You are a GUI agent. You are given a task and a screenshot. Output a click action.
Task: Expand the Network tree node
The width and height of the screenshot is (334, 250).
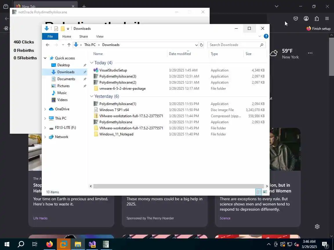(x=45, y=137)
